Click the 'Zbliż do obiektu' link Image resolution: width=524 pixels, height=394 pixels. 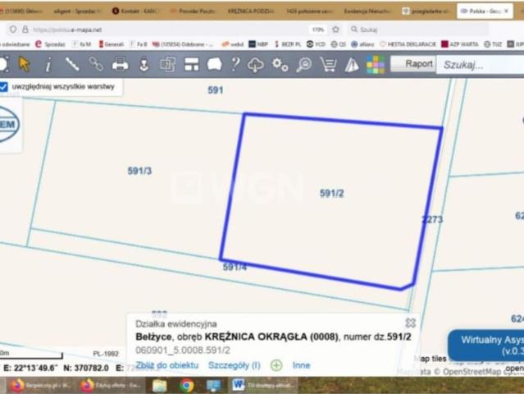167,365
